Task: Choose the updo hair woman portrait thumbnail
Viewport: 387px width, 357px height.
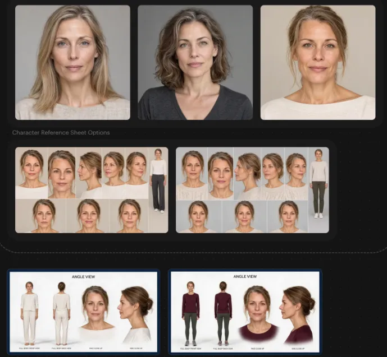Action: (x=318, y=63)
